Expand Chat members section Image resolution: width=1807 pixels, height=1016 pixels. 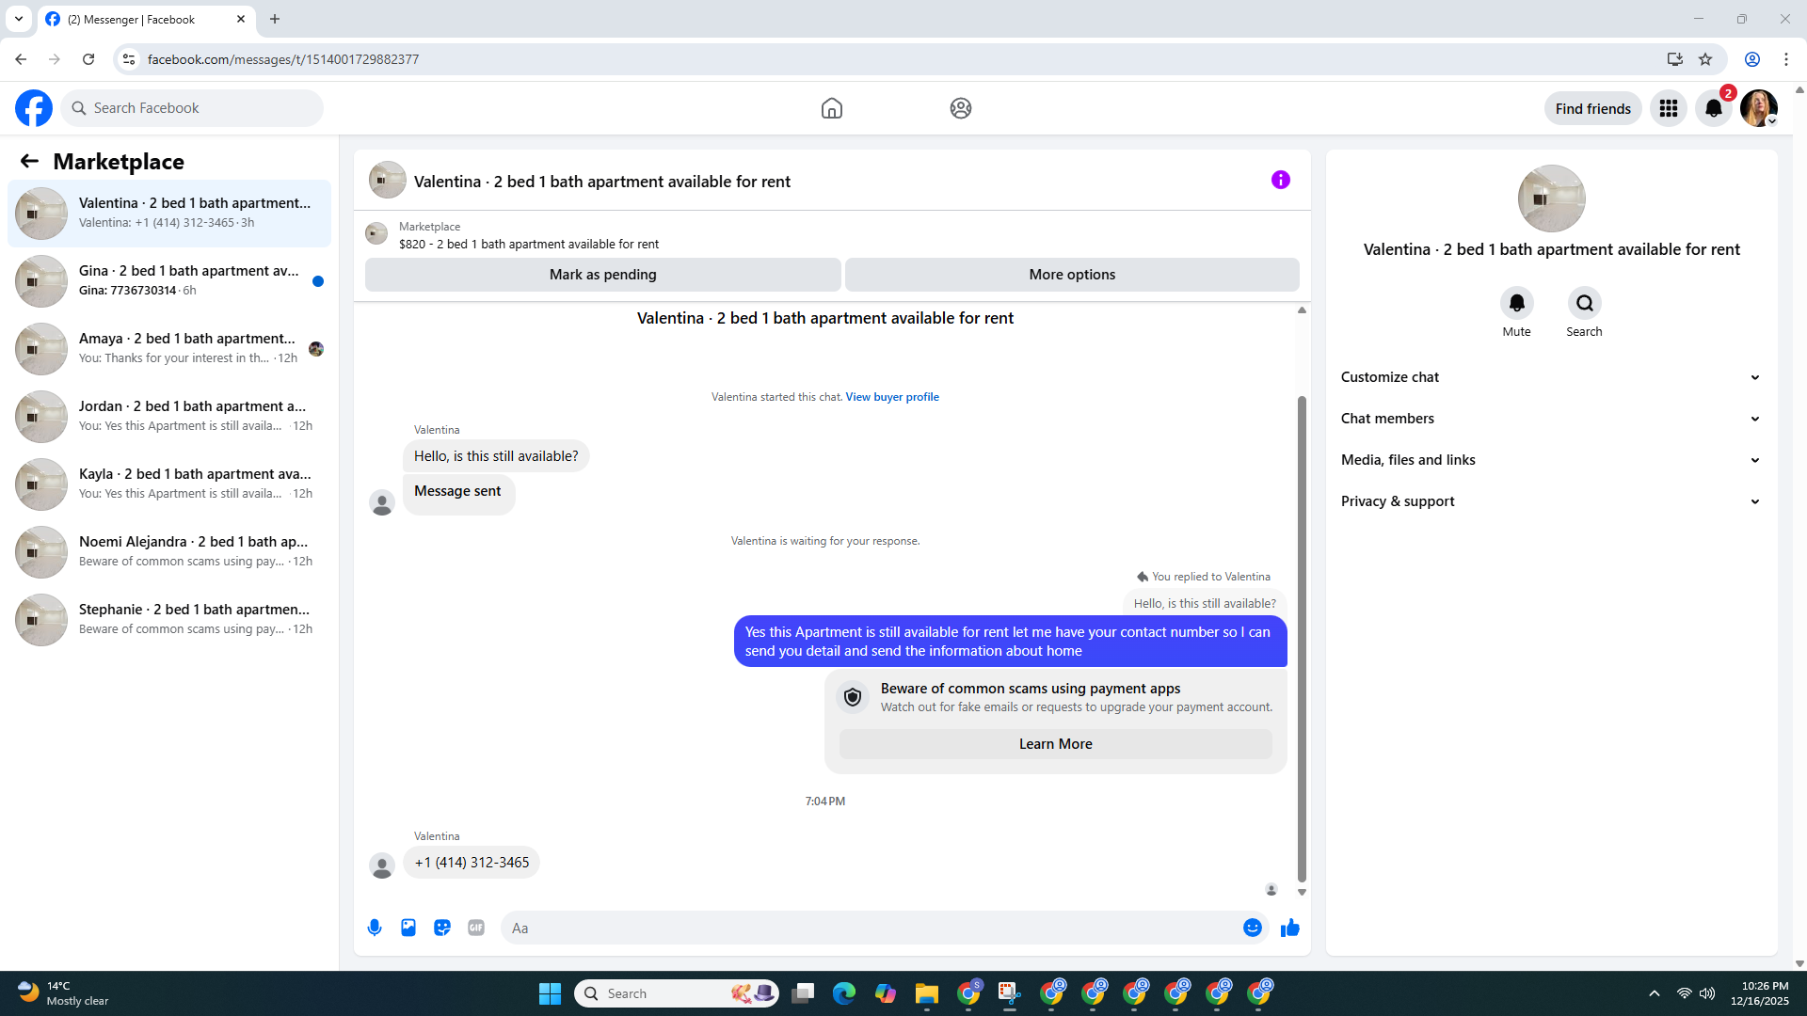[1551, 419]
